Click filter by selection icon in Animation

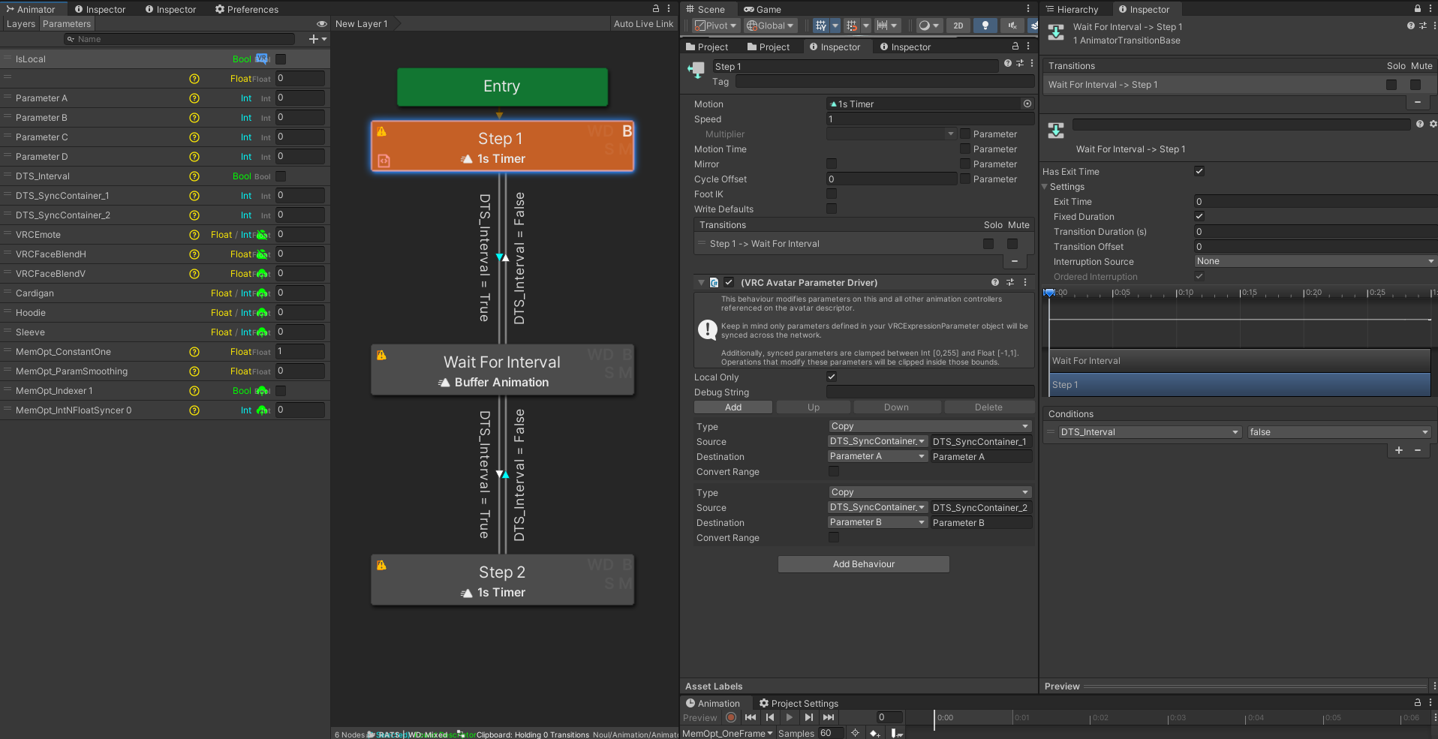tap(855, 733)
